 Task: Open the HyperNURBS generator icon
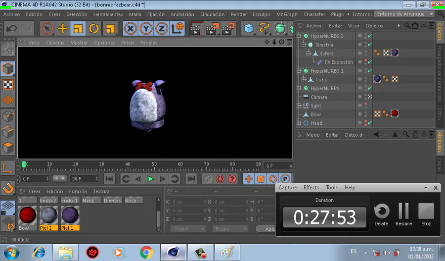pyautogui.click(x=280, y=28)
